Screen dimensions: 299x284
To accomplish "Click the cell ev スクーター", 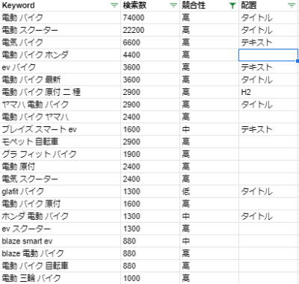I will tap(61, 229).
